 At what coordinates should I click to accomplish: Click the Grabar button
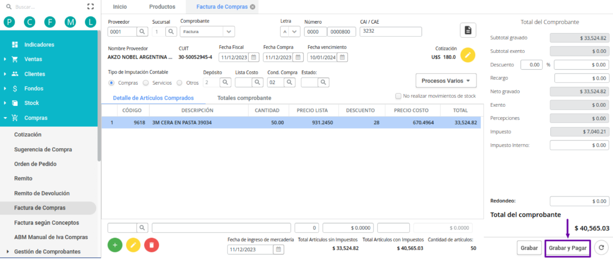pyautogui.click(x=529, y=248)
